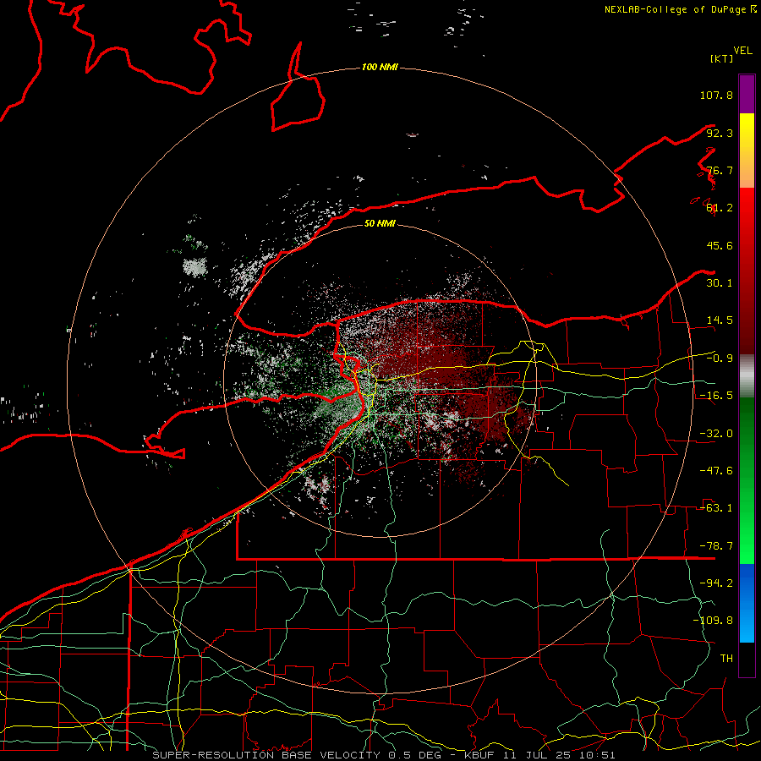Click the 92.3 legend value
The image size is (761, 761).
(720, 133)
